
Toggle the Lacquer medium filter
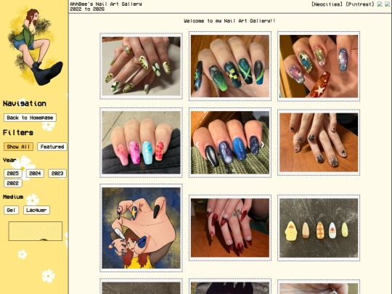tap(36, 210)
